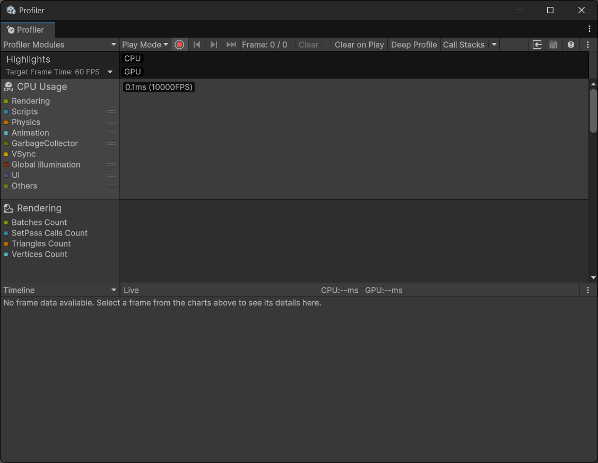Click the save profiler data disk icon
The width and height of the screenshot is (598, 463).
click(553, 45)
